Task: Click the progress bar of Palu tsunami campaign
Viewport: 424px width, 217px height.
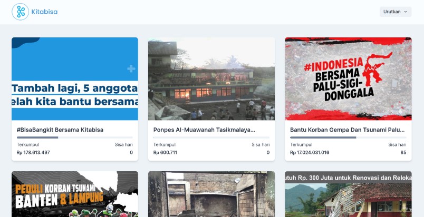Action: coord(348,137)
